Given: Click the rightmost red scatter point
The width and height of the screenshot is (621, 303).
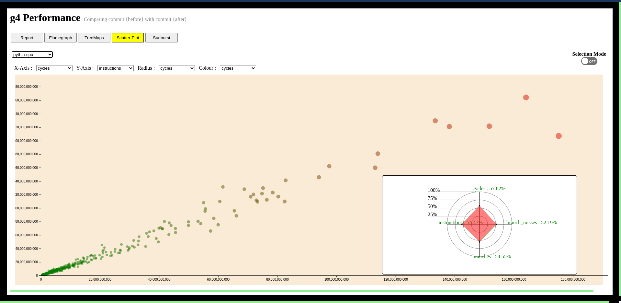Looking at the screenshot, I should click(559, 136).
